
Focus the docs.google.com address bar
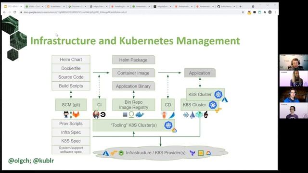pos(129,12)
